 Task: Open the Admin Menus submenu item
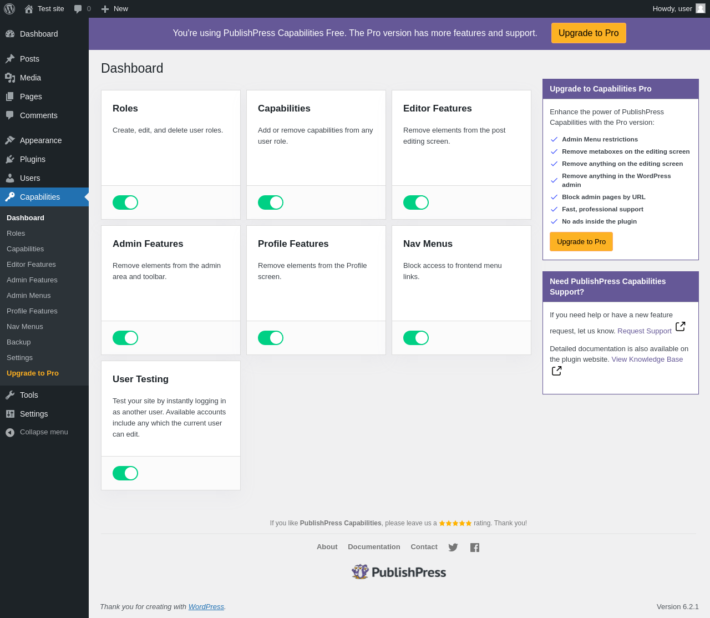28,296
